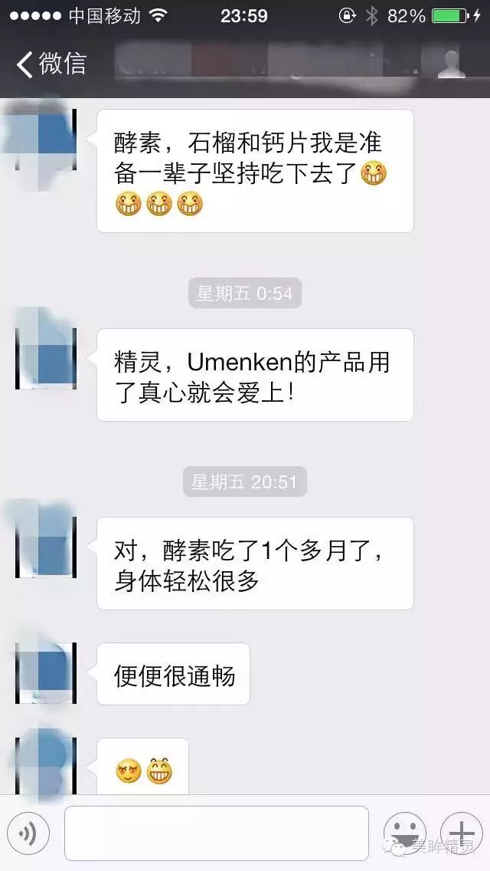Viewport: 490px width, 871px height.
Task: Select the 便便很通畅 message bubble
Action: click(x=173, y=674)
